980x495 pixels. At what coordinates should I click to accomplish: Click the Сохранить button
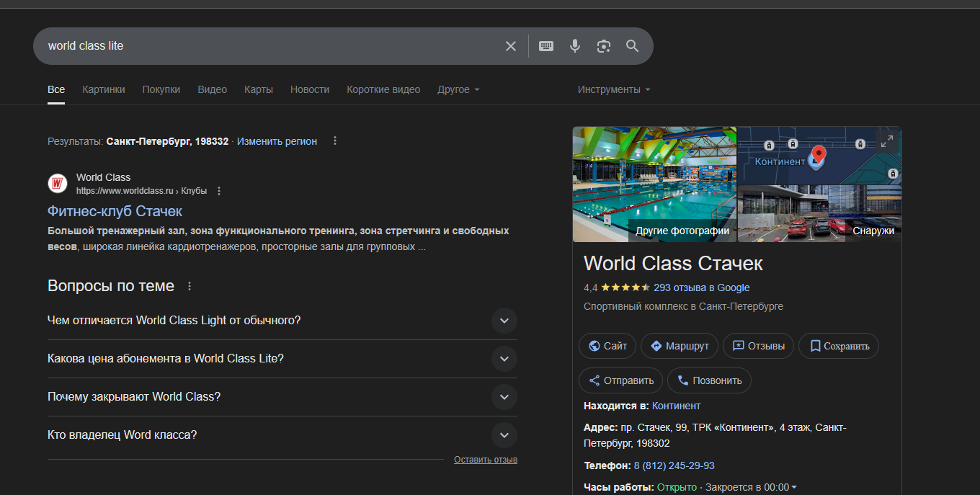[839, 346]
